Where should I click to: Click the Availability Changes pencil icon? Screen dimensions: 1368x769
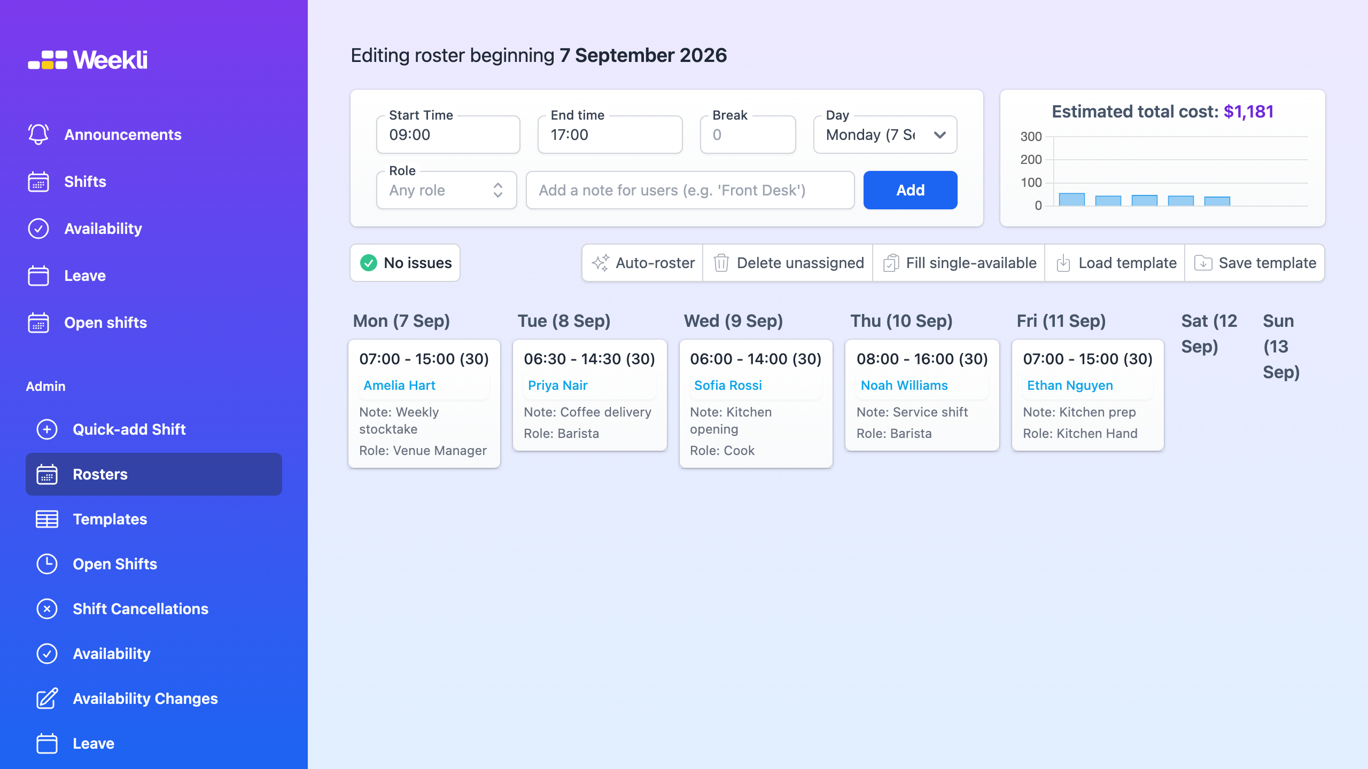47,699
